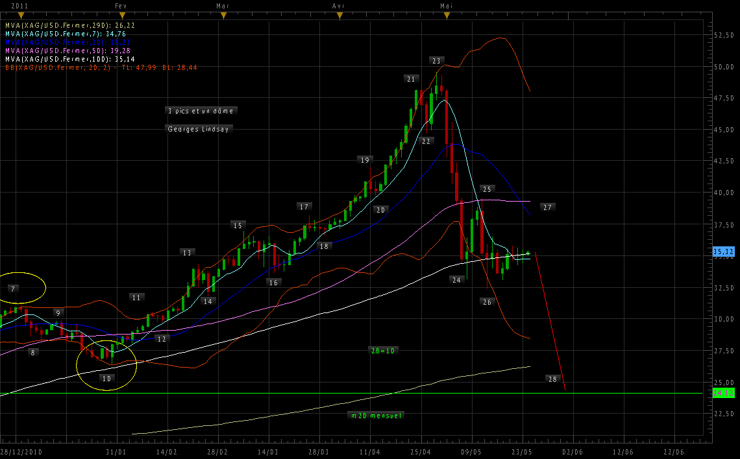Click the '28=10' green text label

pyautogui.click(x=383, y=350)
